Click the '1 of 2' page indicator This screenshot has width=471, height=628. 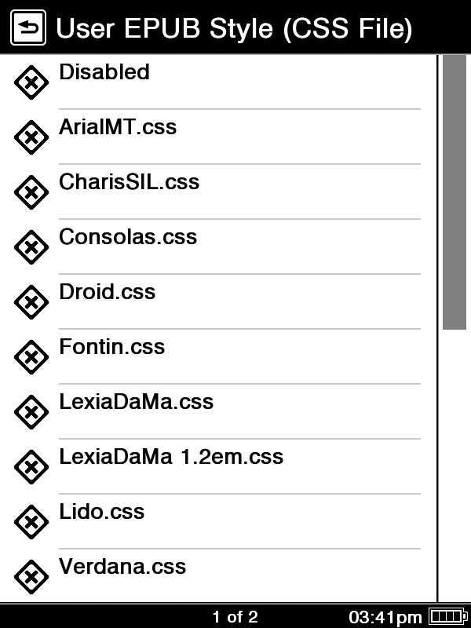coord(235,617)
